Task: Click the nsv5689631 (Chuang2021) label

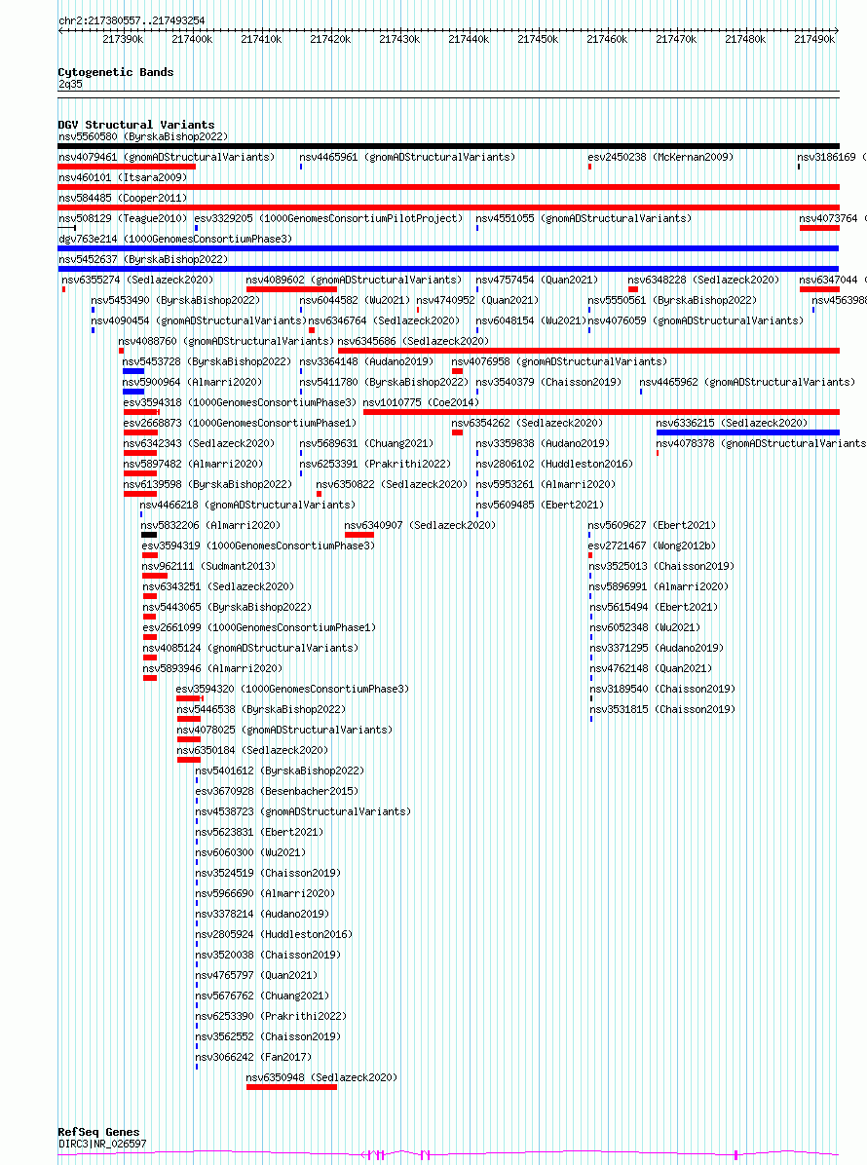Action: [366, 443]
